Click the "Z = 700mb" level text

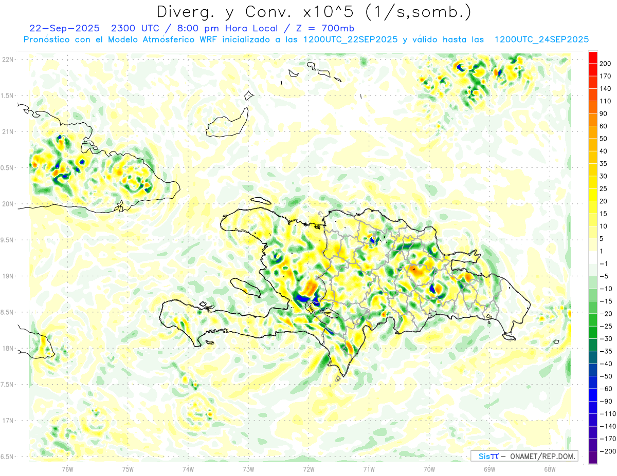pyautogui.click(x=326, y=28)
